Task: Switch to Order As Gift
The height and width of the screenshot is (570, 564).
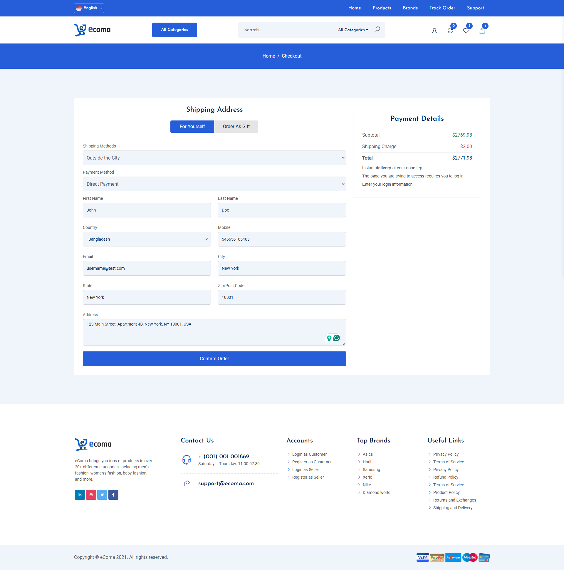Action: click(x=236, y=127)
